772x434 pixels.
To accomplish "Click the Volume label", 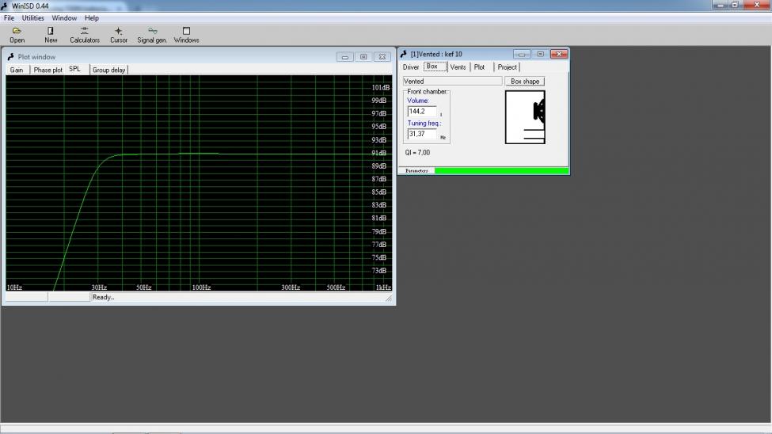I will (418, 101).
